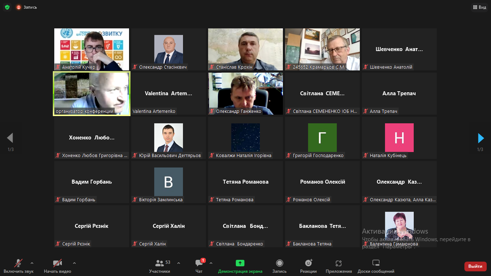Click the '1/3' page indicator on the right side
Screen dimensions: 491x276
(480, 149)
